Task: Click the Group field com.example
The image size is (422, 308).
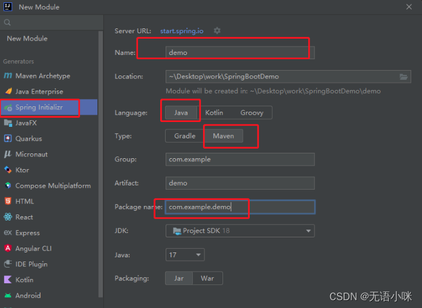Action: click(x=240, y=159)
